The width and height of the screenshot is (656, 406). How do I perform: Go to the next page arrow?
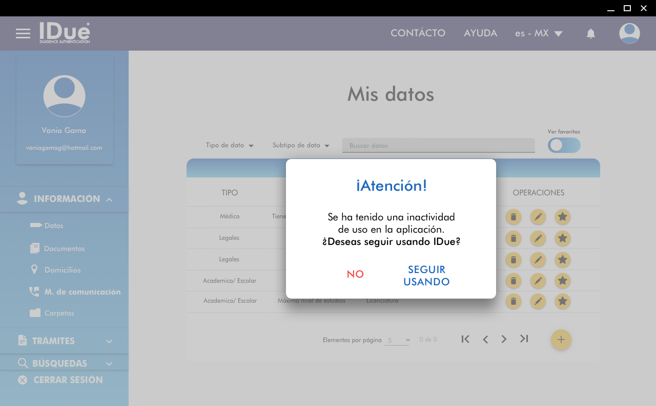pyautogui.click(x=504, y=339)
